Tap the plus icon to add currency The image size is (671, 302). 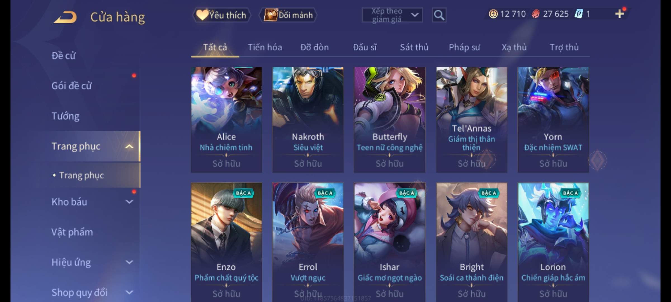[x=620, y=14]
